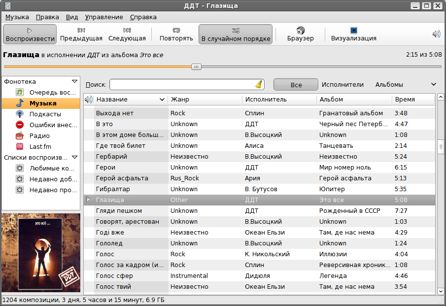Click the Воспроизвести play button
The height and width of the screenshot is (306, 446).
(30, 34)
